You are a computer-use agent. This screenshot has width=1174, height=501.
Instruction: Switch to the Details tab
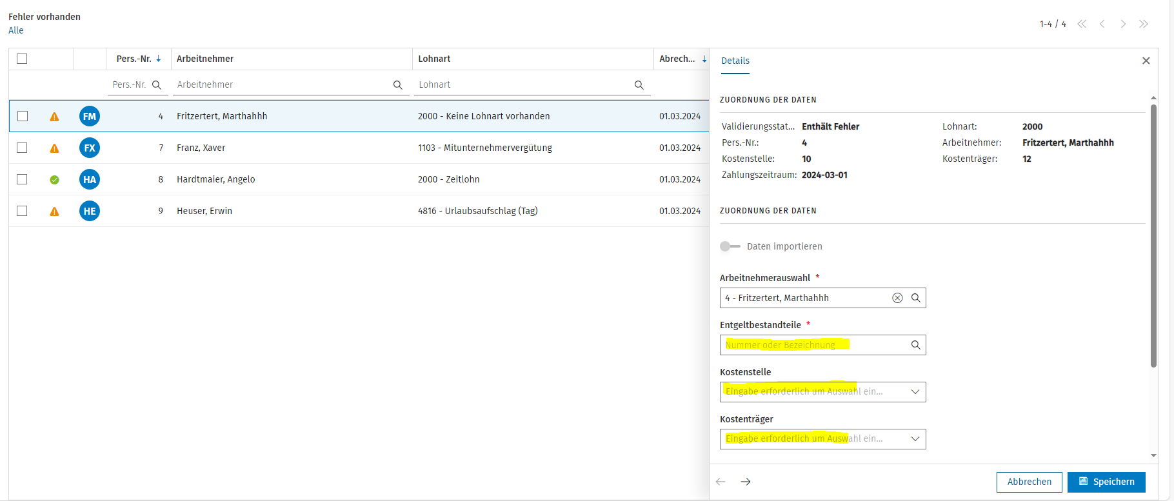tap(735, 61)
